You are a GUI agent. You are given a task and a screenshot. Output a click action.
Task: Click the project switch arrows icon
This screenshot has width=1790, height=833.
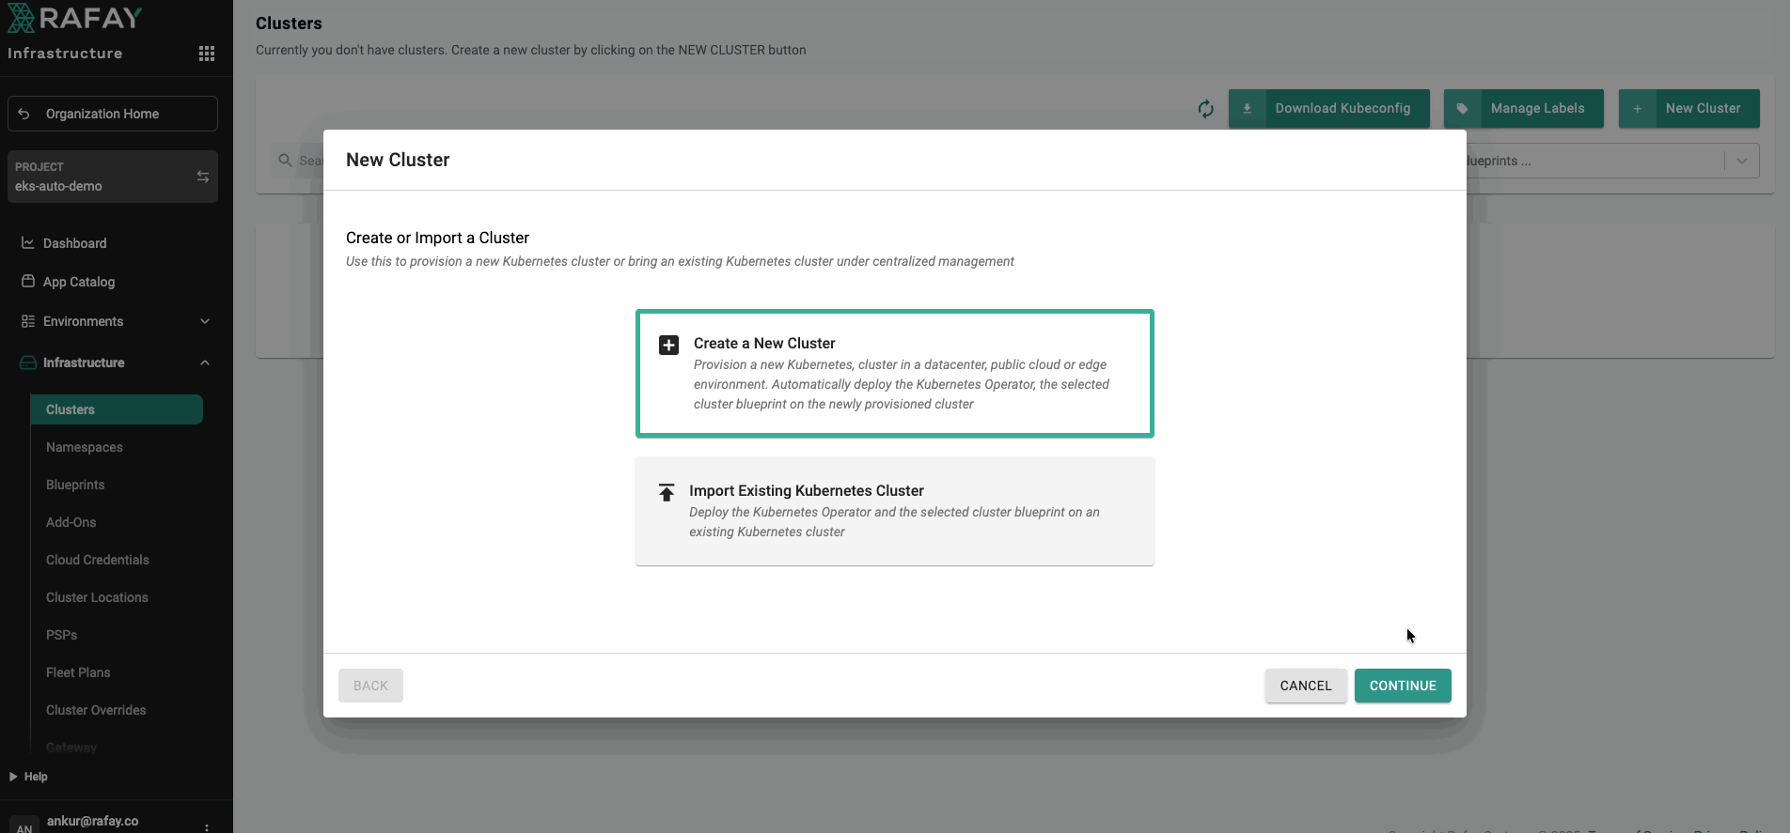[x=203, y=177]
